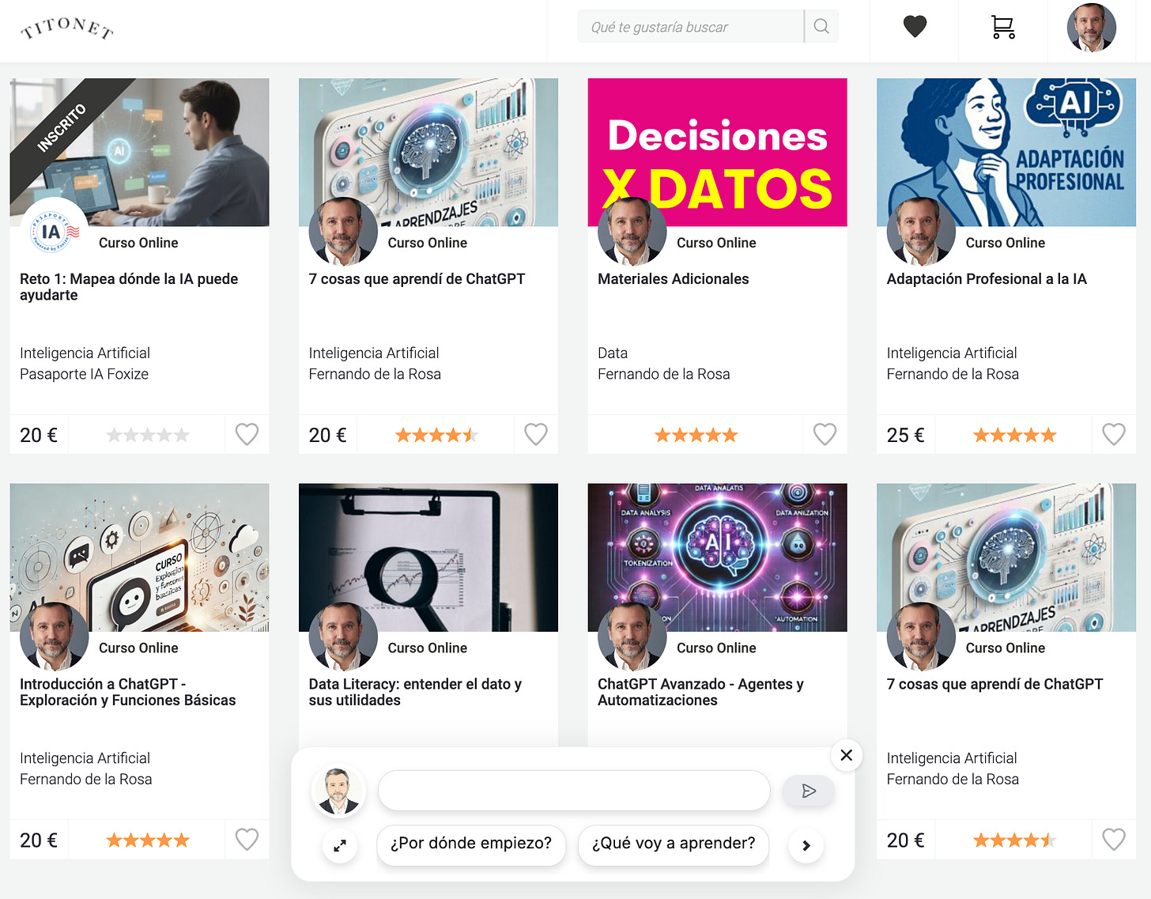1151x899 pixels.
Task: Select the ¿Por dónde empiezo? suggestion
Action: click(471, 844)
